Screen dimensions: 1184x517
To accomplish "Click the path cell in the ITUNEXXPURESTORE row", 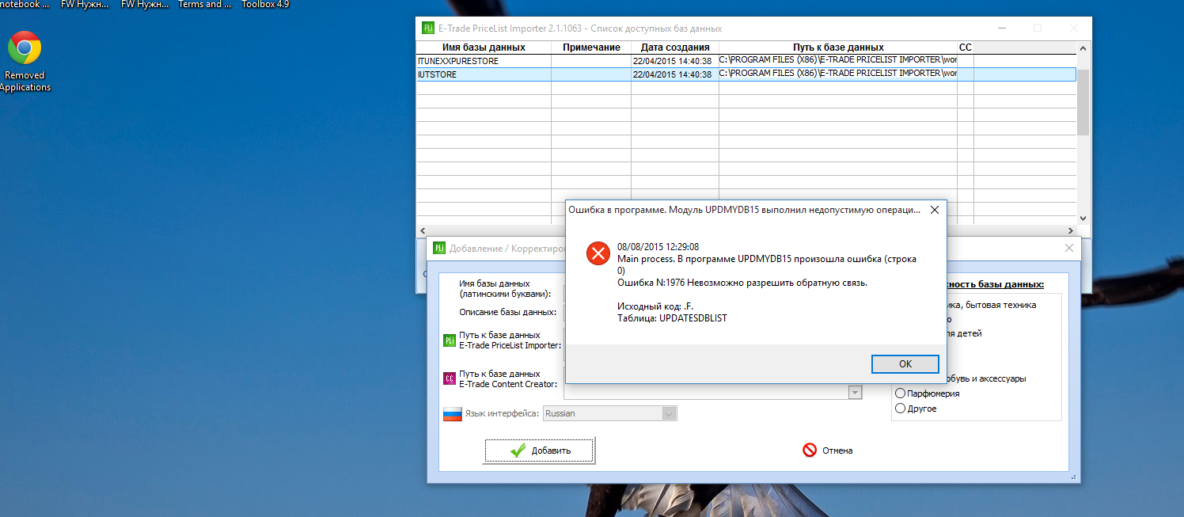I will pos(838,61).
